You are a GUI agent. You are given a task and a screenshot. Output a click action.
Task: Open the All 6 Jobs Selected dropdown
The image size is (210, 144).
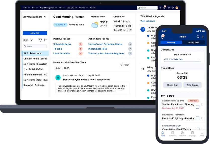(x=182, y=60)
